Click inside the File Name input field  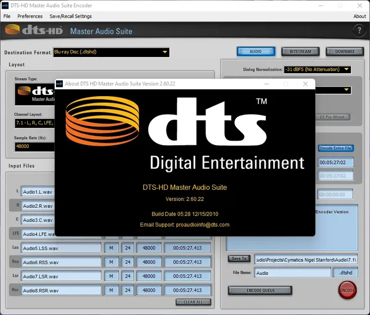coord(292,272)
